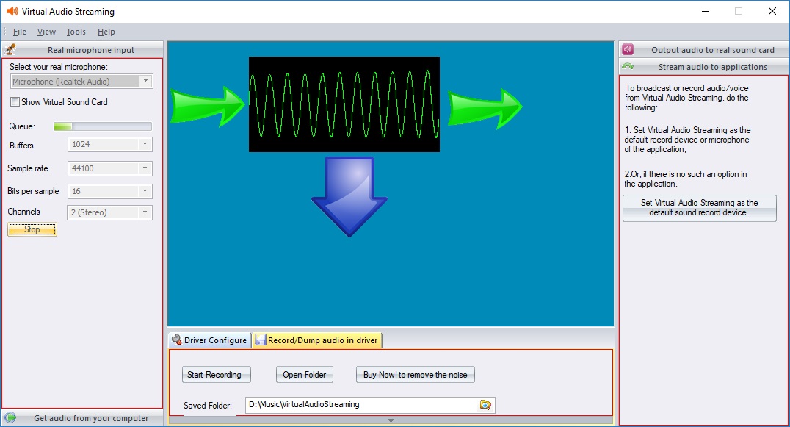Click the speaker icon beside Output audio header

[627, 49]
